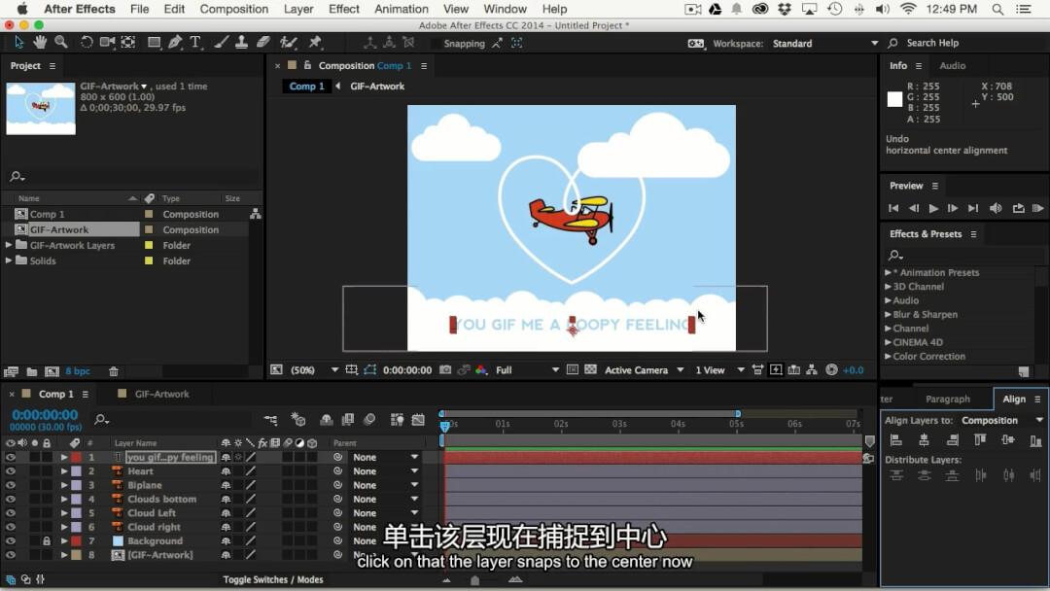Select the Horizontal Type tool

pos(195,42)
